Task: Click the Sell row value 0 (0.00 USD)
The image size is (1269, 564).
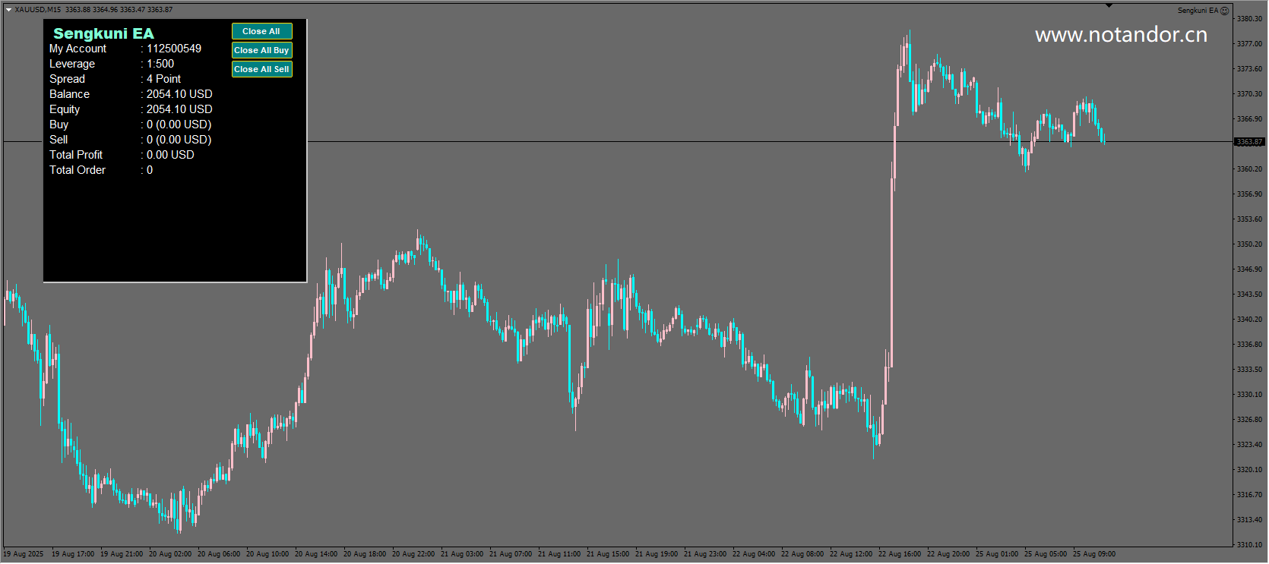Action: [179, 140]
